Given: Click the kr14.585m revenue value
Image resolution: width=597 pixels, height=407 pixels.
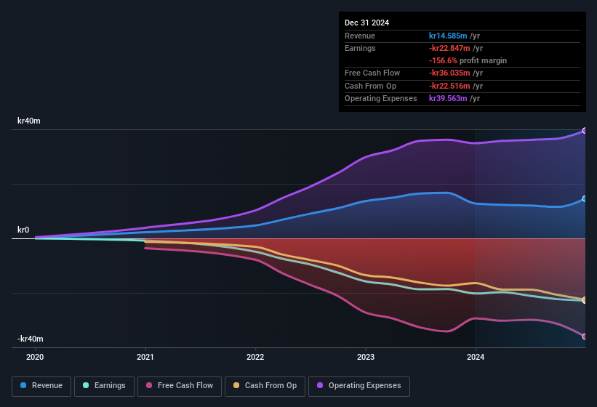Looking at the screenshot, I should (x=448, y=36).
